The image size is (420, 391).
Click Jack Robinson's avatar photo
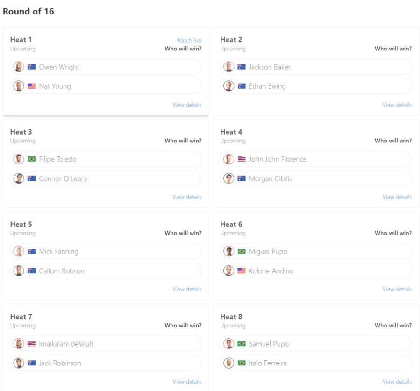tap(19, 363)
